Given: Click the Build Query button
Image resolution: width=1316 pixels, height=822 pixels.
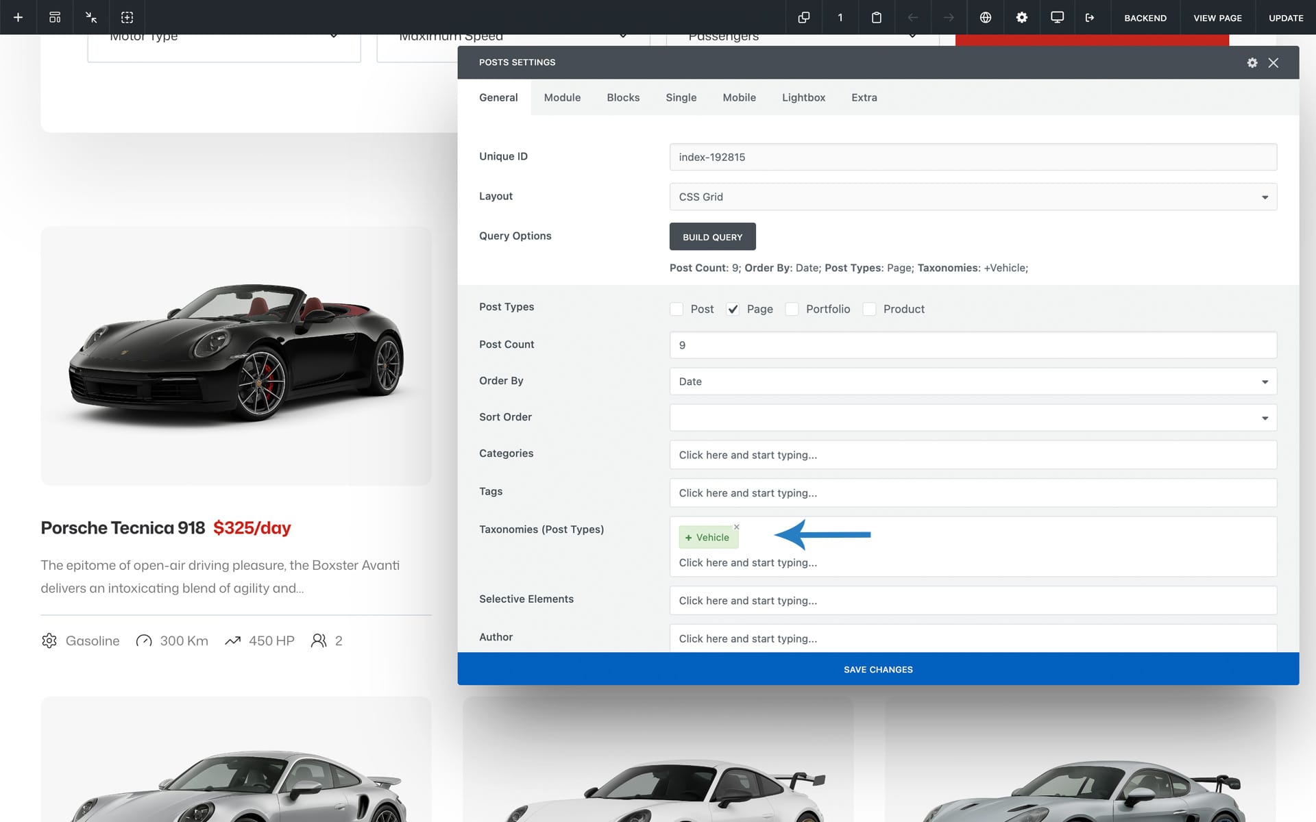Looking at the screenshot, I should [712, 237].
